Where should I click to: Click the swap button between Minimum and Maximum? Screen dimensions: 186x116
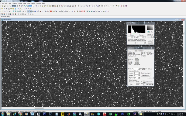pyautogui.click(x=137, y=37)
